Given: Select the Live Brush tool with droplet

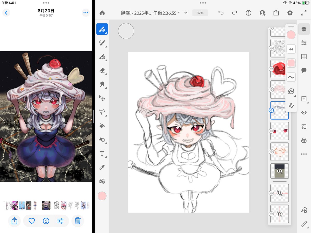Looking at the screenshot, I should point(102,43).
